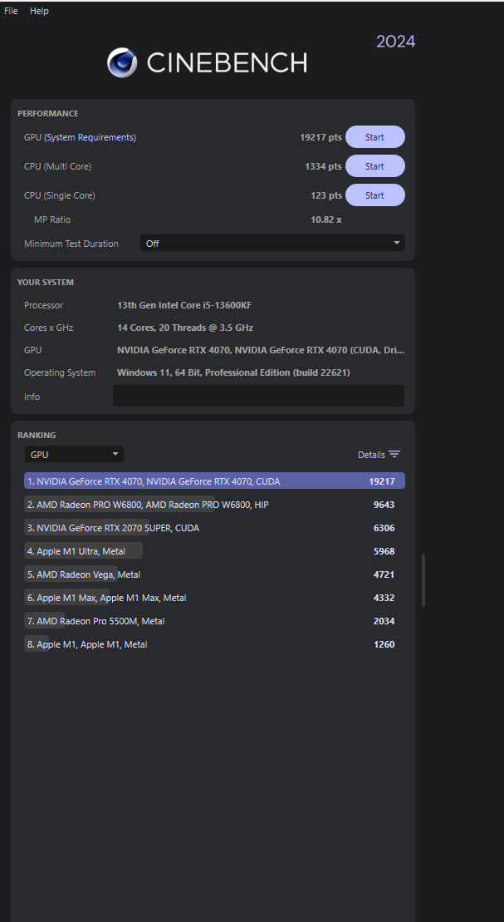Viewport: 504px width, 922px height.
Task: Click the 19217 pts GPU score
Action: click(321, 137)
